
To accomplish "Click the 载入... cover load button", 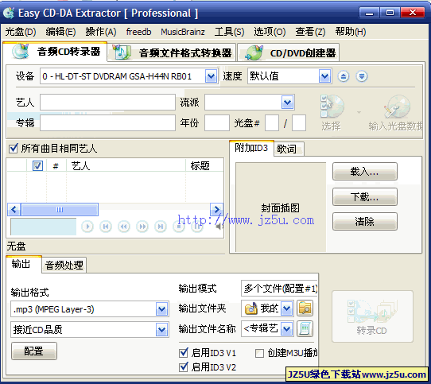I will click(x=365, y=172).
